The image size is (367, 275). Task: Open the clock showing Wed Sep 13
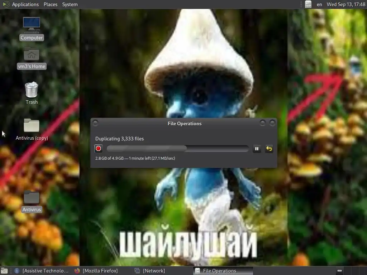[346, 4]
